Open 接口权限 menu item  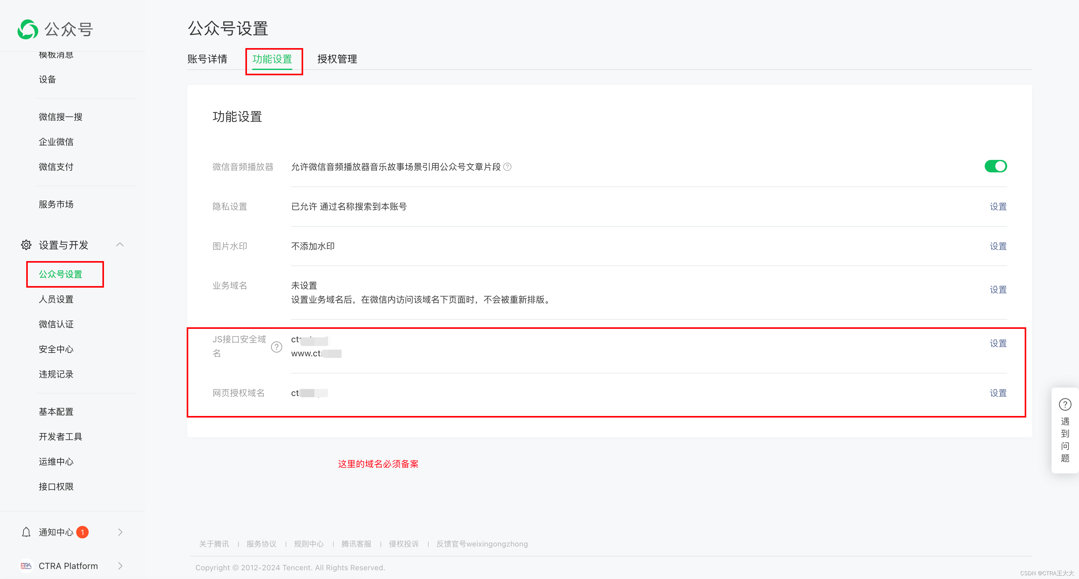pyautogui.click(x=56, y=487)
